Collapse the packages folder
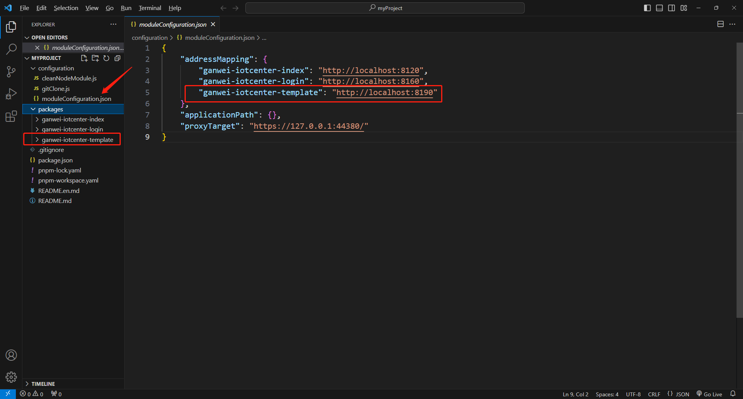Viewport: 743px width, 399px height. (x=50, y=109)
